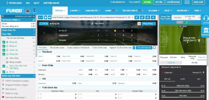Mute the sound speaker icon
This screenshot has height=100, width=209.
click(50, 17)
